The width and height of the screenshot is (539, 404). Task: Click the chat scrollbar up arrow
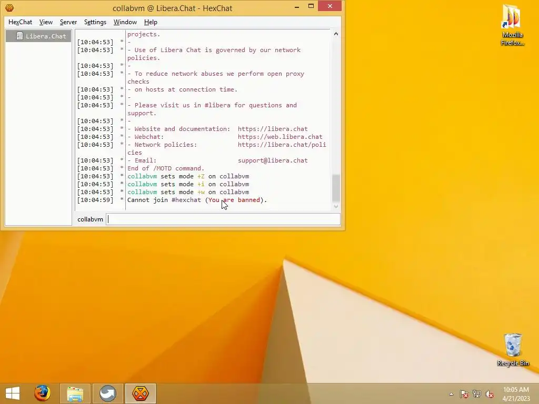pos(336,34)
